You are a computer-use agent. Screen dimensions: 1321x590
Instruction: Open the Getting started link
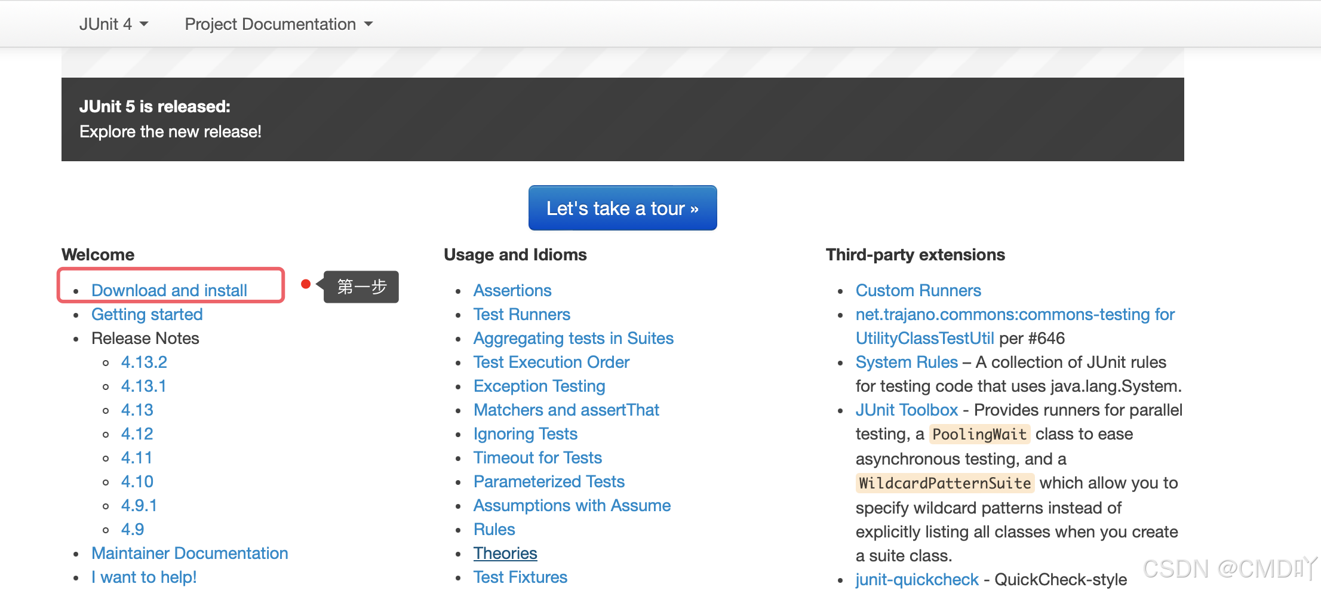click(x=147, y=314)
